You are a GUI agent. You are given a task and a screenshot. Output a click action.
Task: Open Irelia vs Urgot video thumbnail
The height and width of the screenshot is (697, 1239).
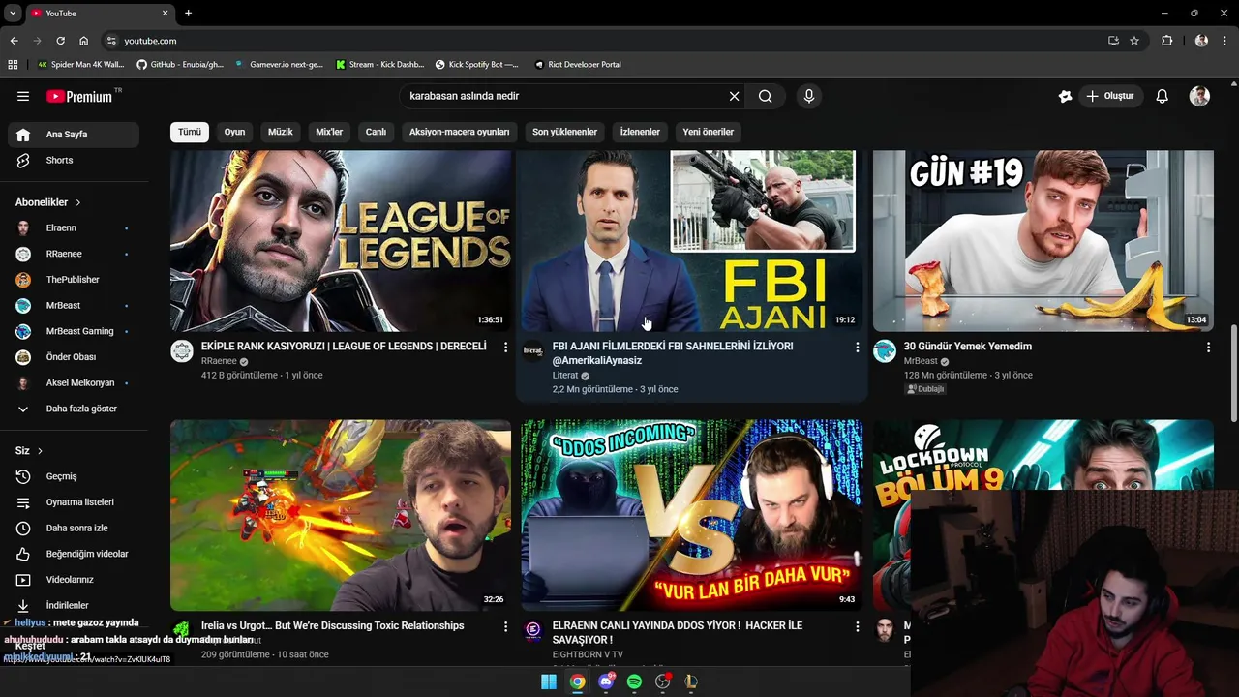click(341, 515)
